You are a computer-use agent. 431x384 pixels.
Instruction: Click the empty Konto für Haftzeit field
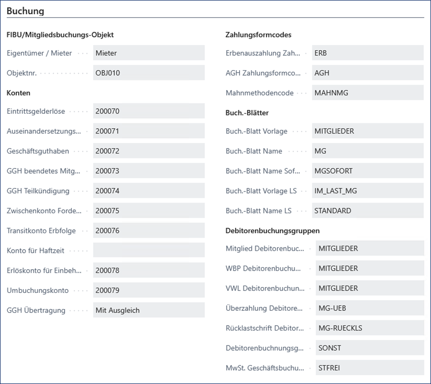(x=148, y=250)
